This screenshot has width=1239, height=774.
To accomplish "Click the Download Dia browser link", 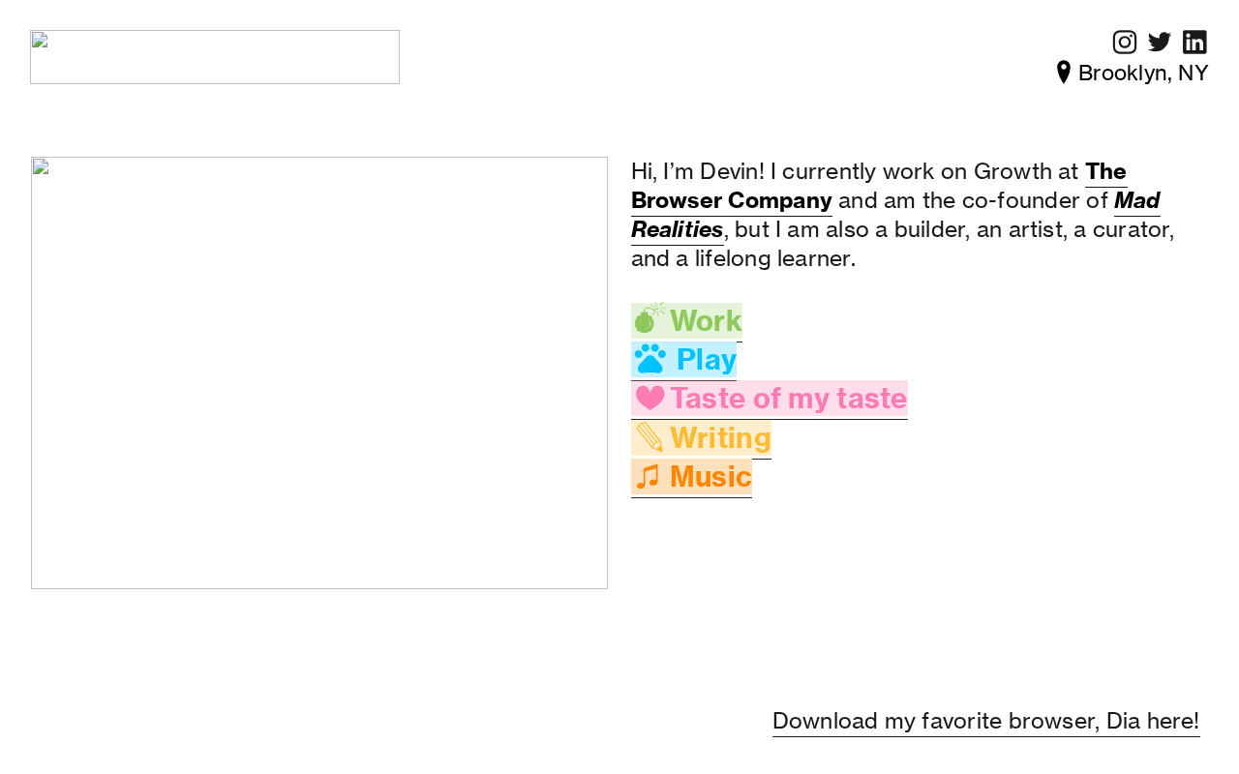I will point(985,721).
